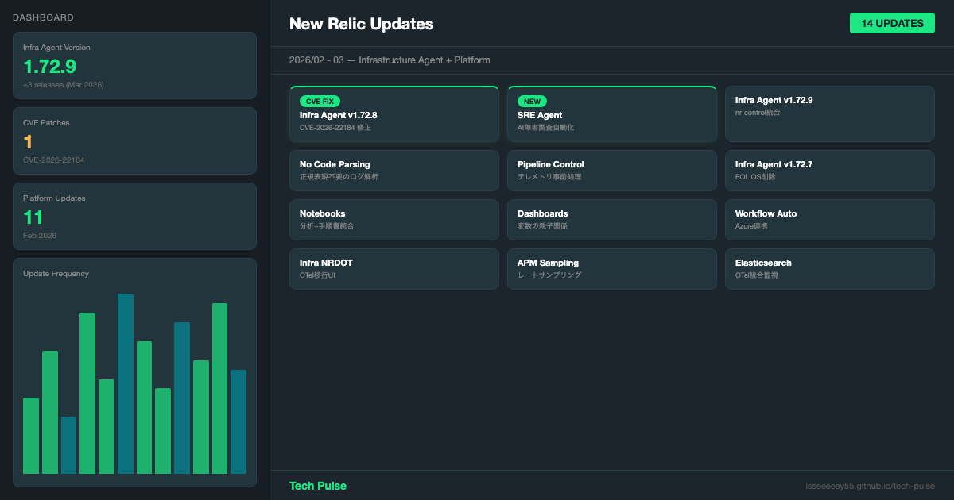This screenshot has height=500, width=954.
Task: Select the Platform Updates stat panel
Action: click(x=134, y=216)
